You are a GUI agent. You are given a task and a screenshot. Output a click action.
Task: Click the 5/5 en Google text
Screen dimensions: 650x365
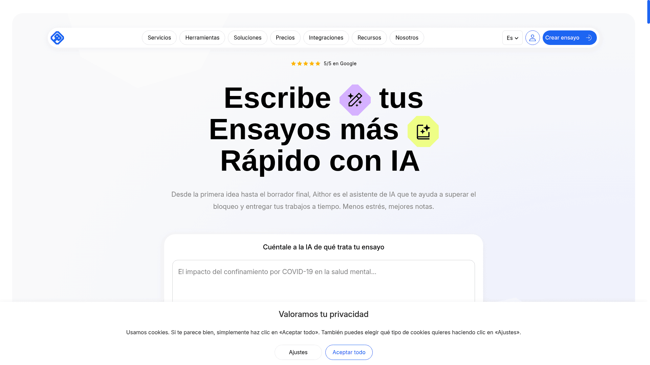point(340,64)
